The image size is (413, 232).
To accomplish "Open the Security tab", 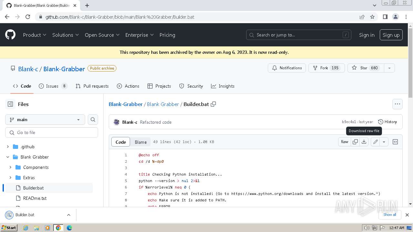I will pos(191,86).
